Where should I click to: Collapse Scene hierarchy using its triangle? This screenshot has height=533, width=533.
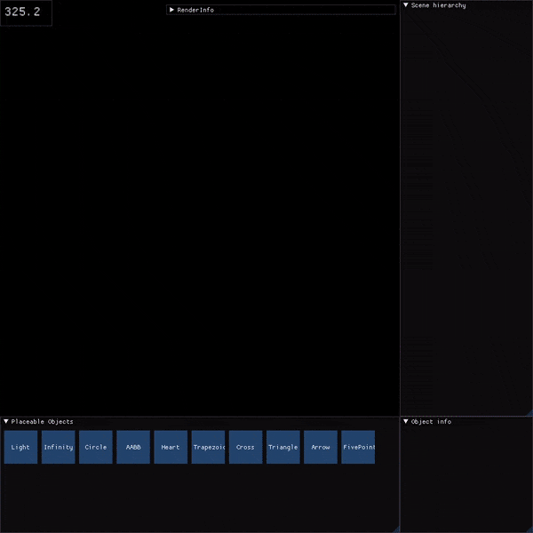(x=406, y=5)
